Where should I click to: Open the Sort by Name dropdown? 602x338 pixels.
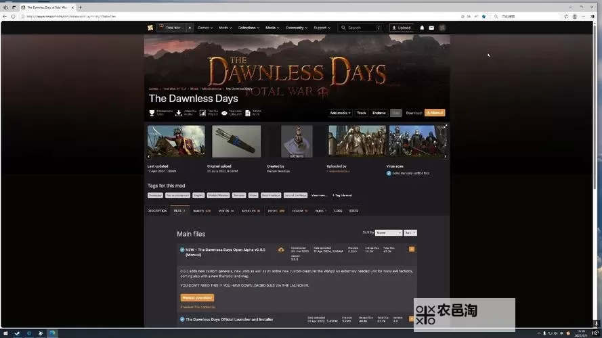coord(389,233)
